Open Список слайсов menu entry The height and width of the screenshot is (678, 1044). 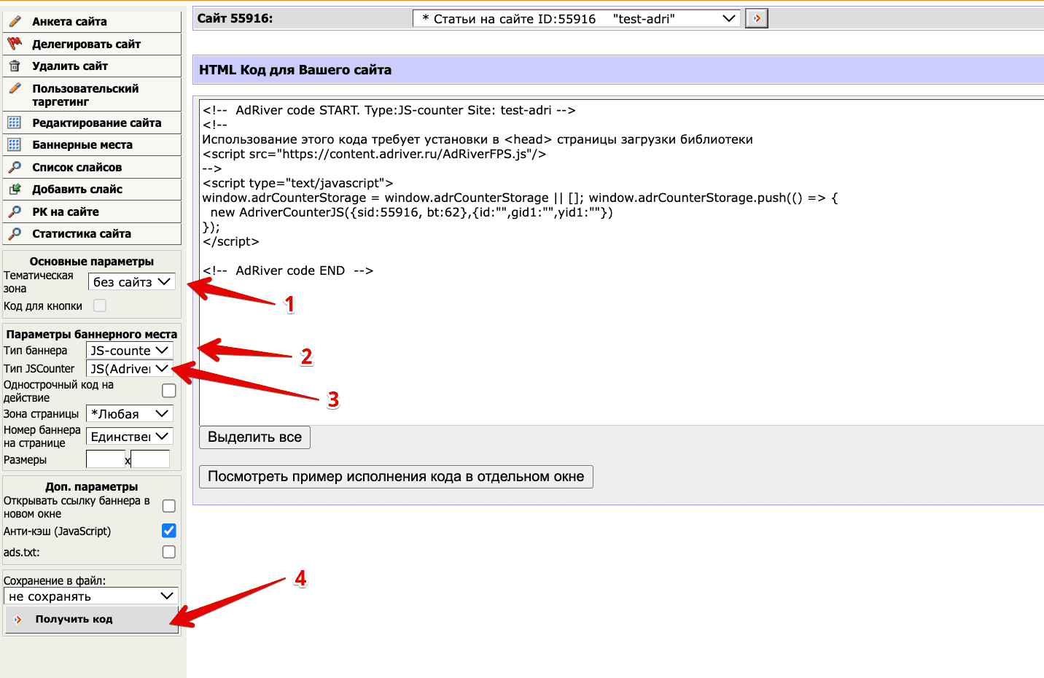[92, 167]
